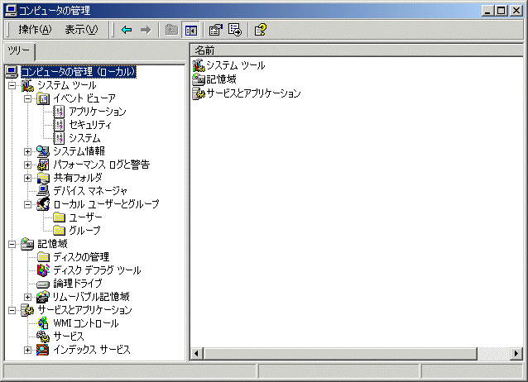Click right pane horizontal scrollbar right arrow

click(x=516, y=354)
